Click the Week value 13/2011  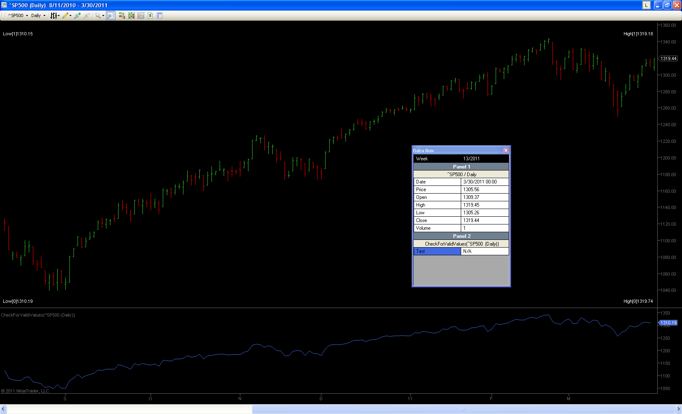click(x=471, y=159)
